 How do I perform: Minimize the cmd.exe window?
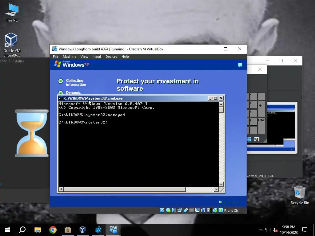210,98
